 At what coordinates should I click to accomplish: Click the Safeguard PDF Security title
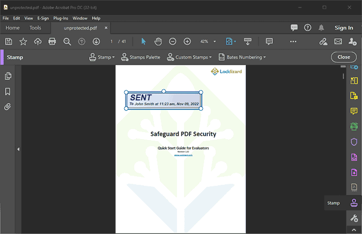(x=184, y=134)
